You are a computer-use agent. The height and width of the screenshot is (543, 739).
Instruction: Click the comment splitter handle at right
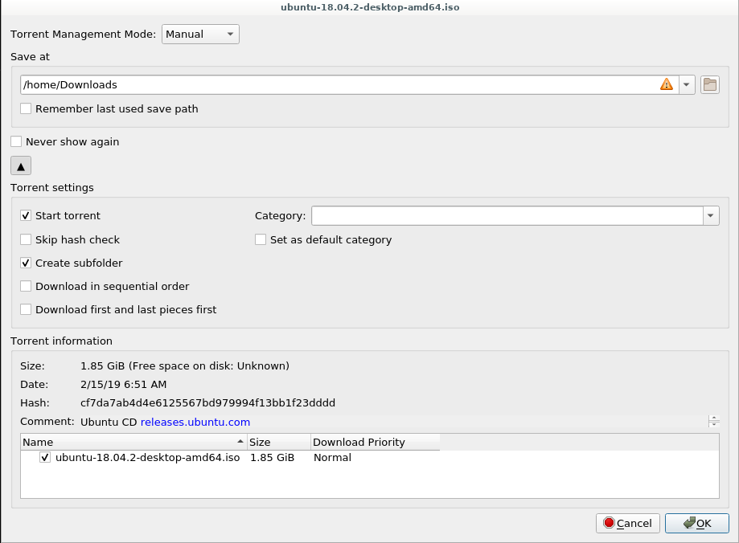coord(714,421)
